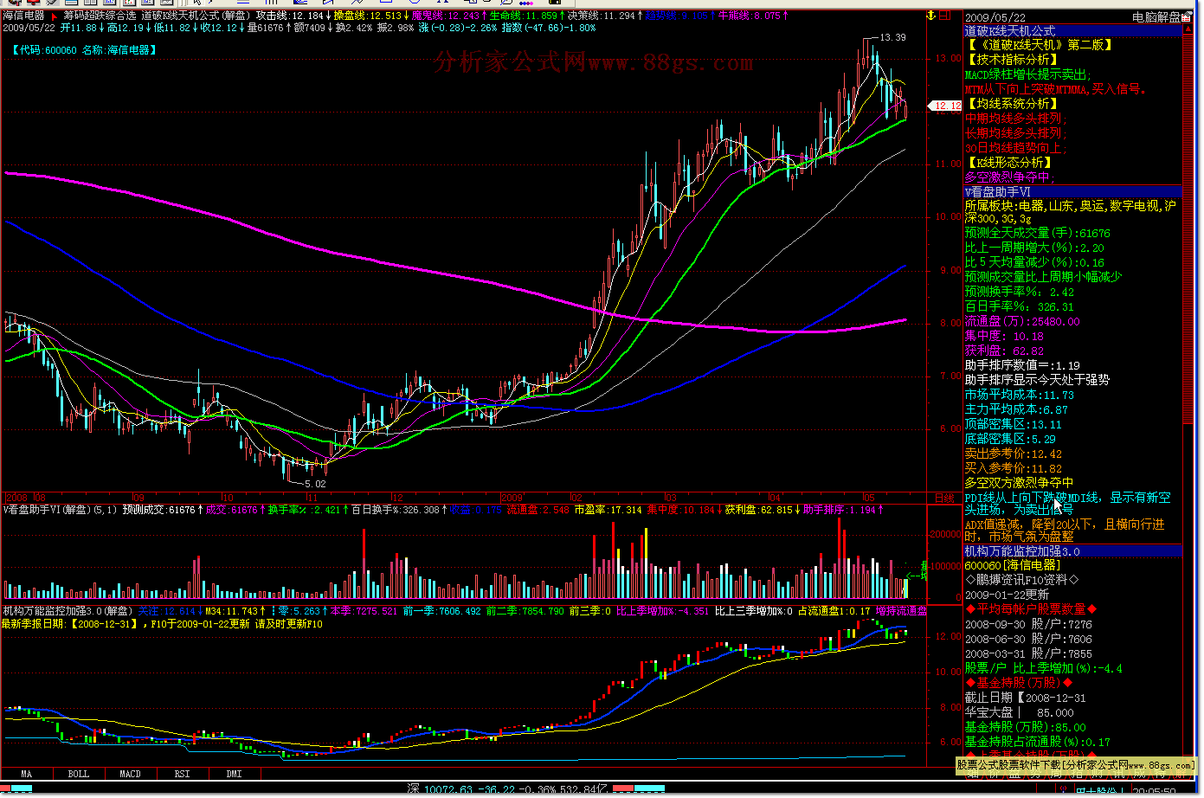The image size is (1204, 798).
Task: Click the 平均每帐户股票数量 heading
Action: [x=1031, y=609]
